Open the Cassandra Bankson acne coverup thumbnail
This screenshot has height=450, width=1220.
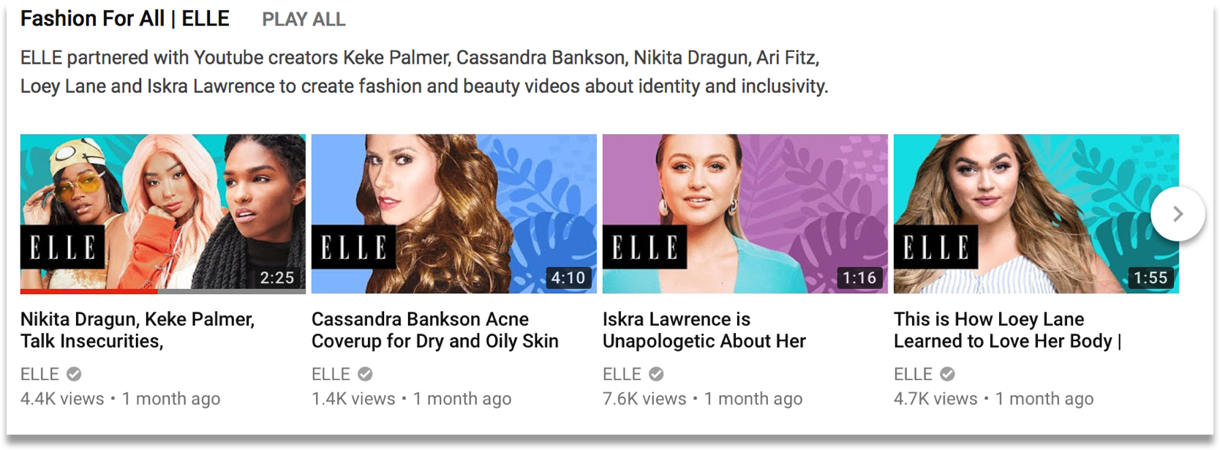pyautogui.click(x=453, y=212)
